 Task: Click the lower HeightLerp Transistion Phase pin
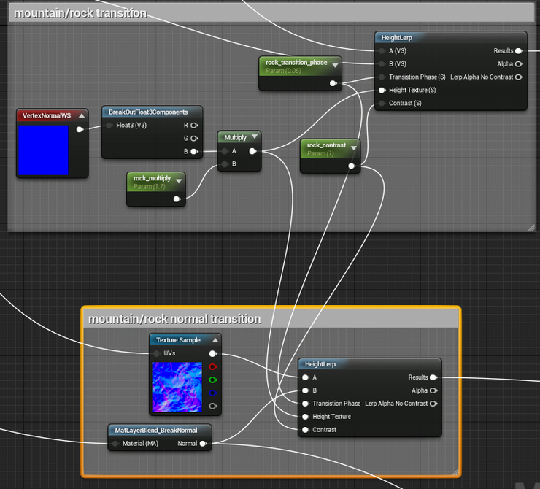tap(306, 404)
